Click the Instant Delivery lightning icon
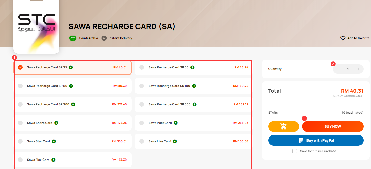The image size is (371, 169). click(x=104, y=38)
